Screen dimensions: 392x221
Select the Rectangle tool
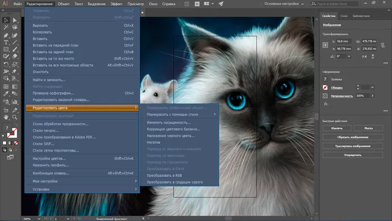pos(6,49)
